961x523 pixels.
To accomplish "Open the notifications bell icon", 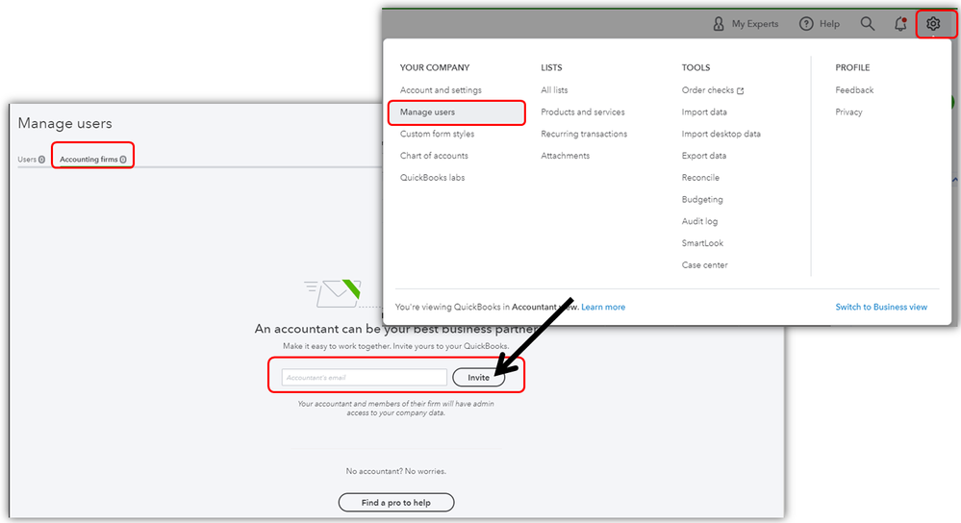I will tap(900, 24).
